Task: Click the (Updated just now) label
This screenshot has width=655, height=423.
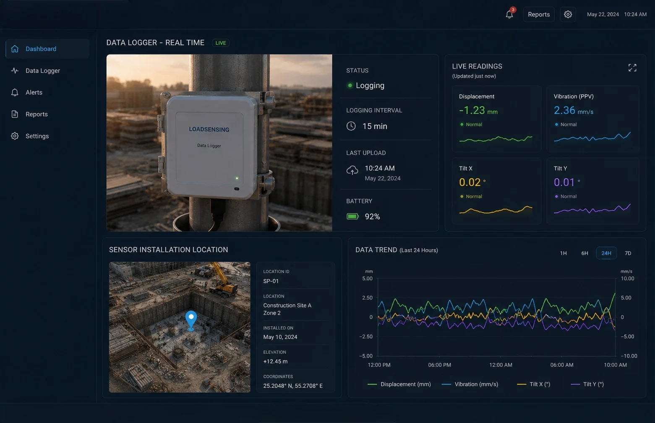Action: (x=474, y=76)
